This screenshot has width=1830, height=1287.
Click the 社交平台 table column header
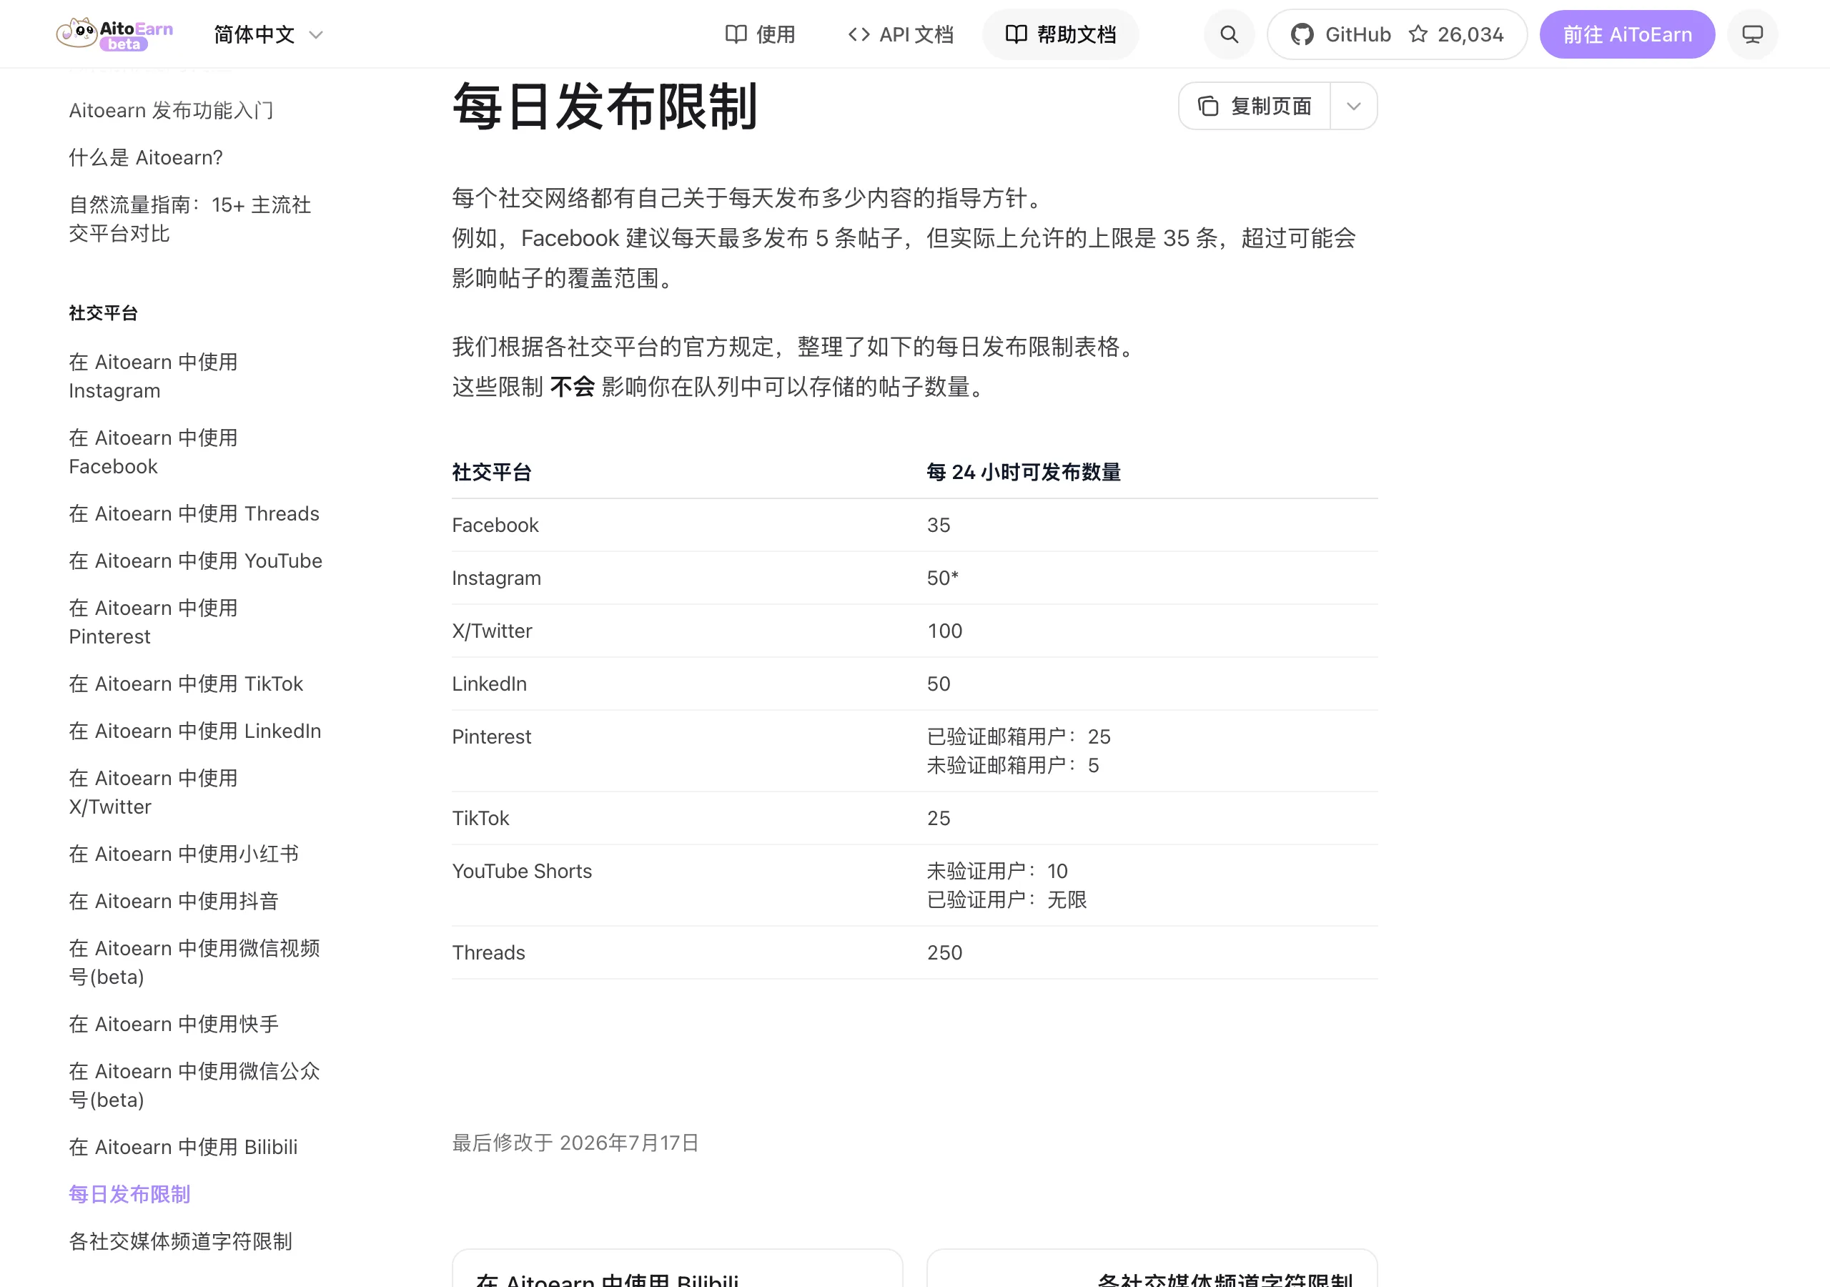[492, 471]
